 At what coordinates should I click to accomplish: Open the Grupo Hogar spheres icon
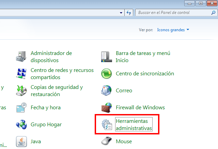[21, 125]
